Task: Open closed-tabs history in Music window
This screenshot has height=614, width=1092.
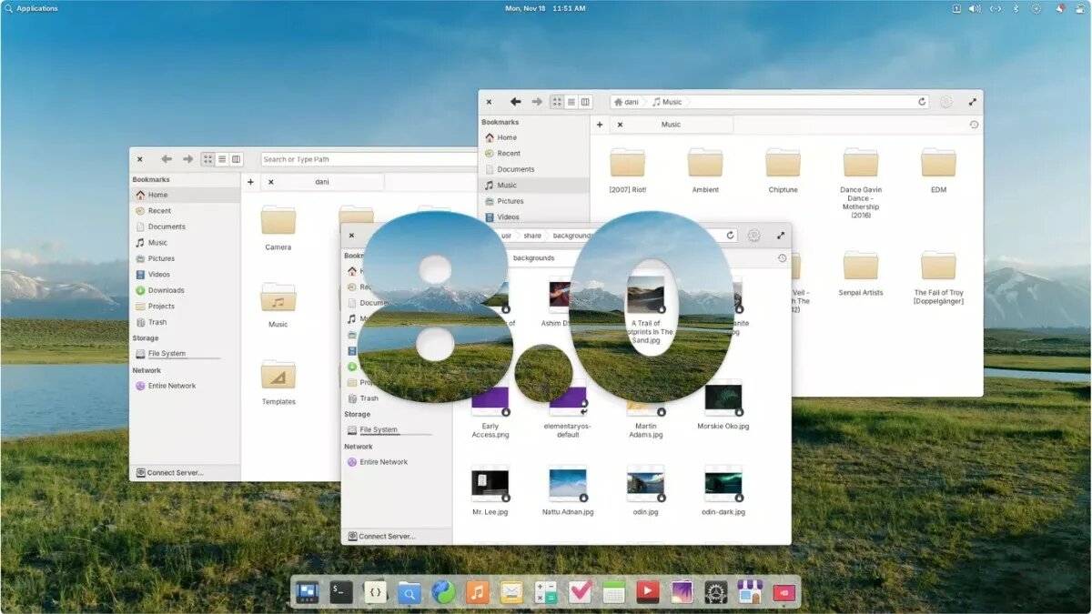Action: [x=974, y=125]
